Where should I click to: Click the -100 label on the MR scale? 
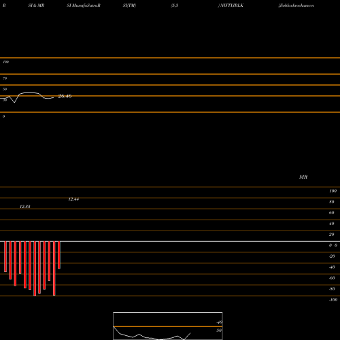333,300
